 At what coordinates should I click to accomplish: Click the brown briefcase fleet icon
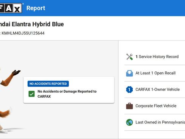coord(129,106)
